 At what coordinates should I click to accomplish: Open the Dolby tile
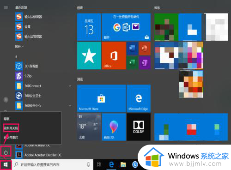coord(139,127)
